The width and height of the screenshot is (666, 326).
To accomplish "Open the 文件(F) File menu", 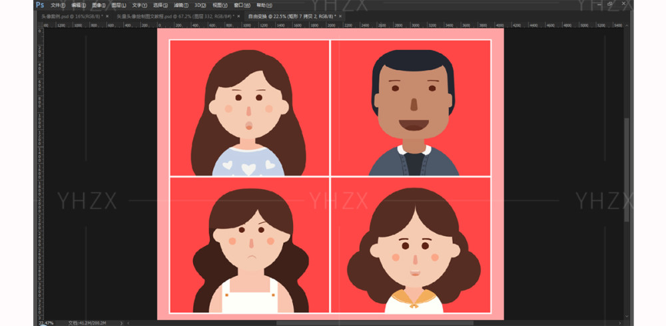I will coord(58,5).
